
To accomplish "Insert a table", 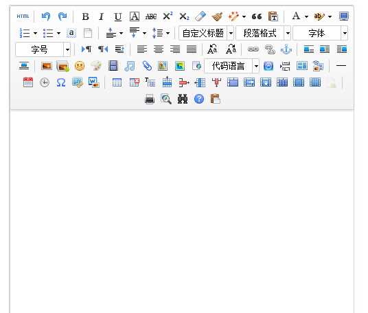I will (117, 82).
